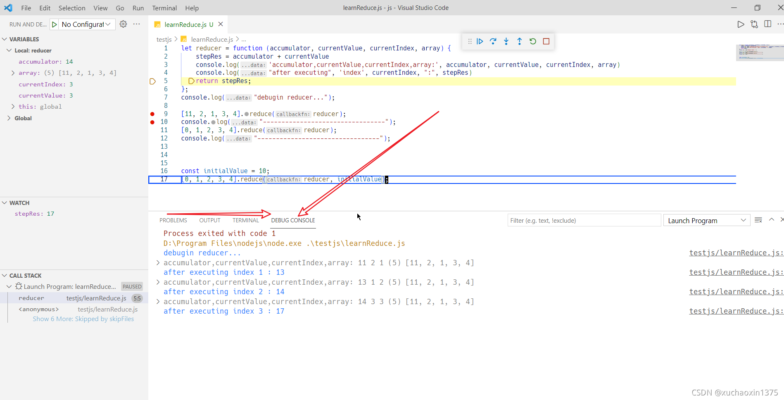Continue debugging from the debug toolbar

coord(480,41)
